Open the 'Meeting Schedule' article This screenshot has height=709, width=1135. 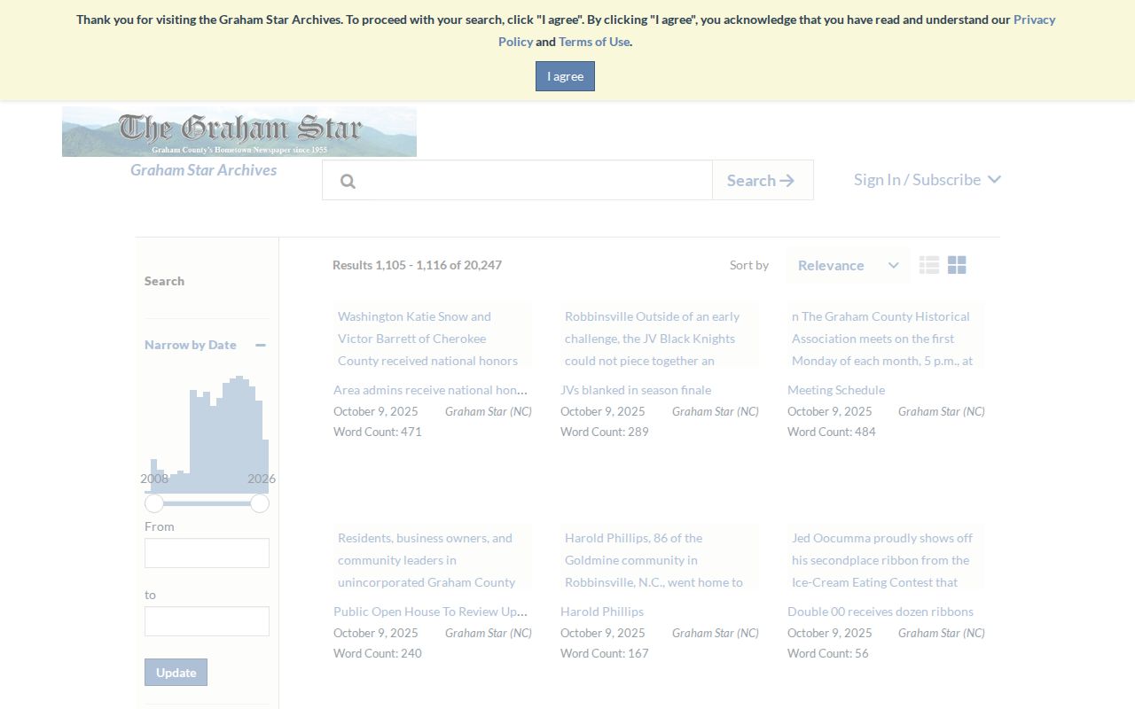pyautogui.click(x=836, y=390)
